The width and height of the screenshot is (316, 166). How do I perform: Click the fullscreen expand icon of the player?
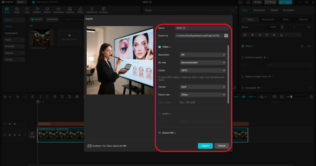tap(235, 88)
